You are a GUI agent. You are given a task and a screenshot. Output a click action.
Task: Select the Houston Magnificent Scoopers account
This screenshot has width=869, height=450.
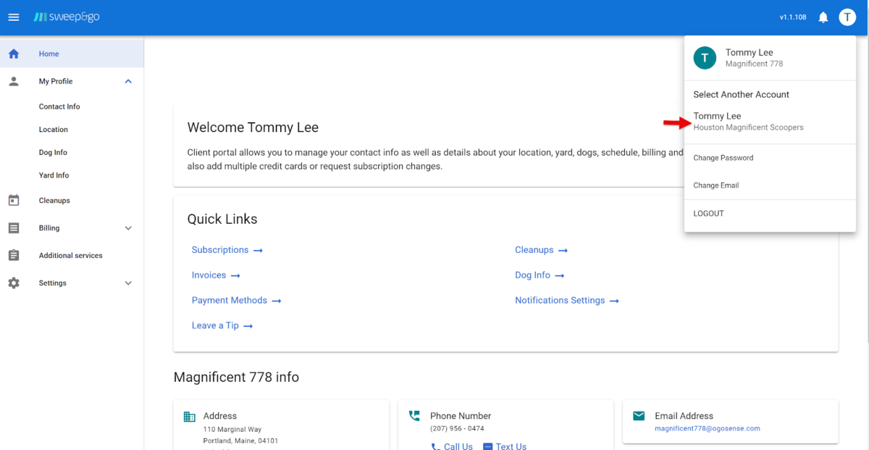(x=748, y=122)
